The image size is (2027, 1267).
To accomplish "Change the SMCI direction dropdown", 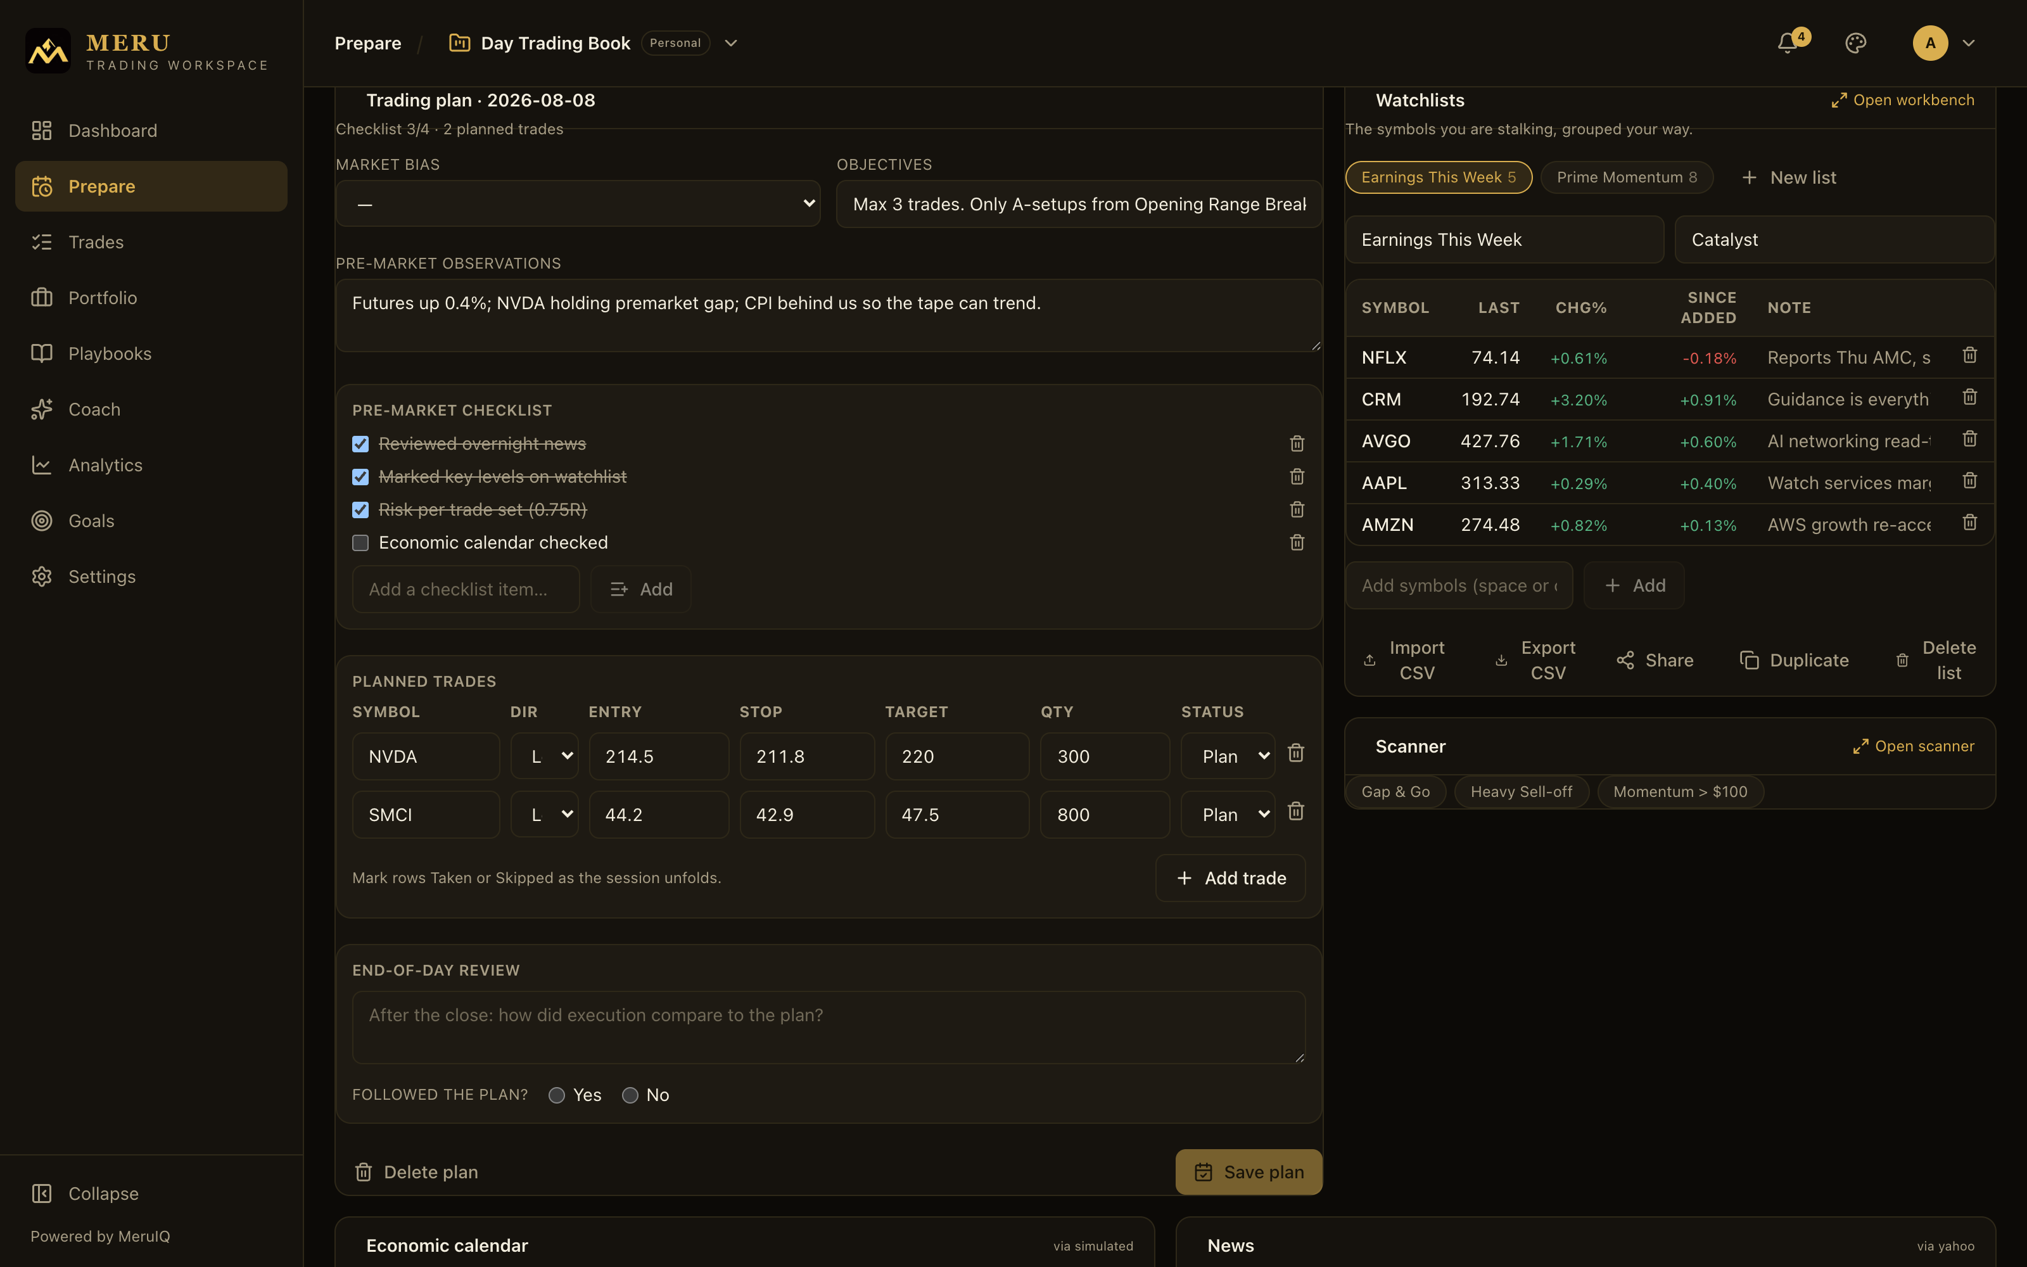I will coord(545,815).
